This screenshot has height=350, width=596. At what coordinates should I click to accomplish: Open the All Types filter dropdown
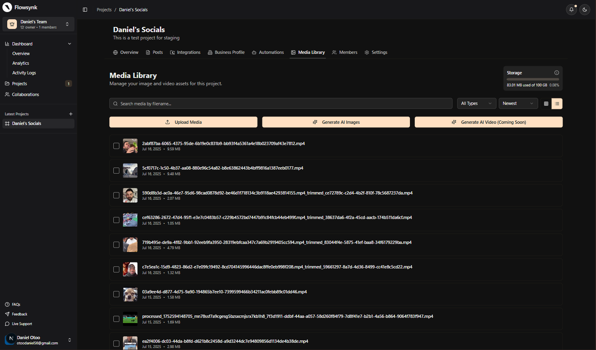click(x=476, y=104)
